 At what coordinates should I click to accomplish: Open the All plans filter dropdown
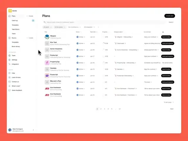[48, 27]
